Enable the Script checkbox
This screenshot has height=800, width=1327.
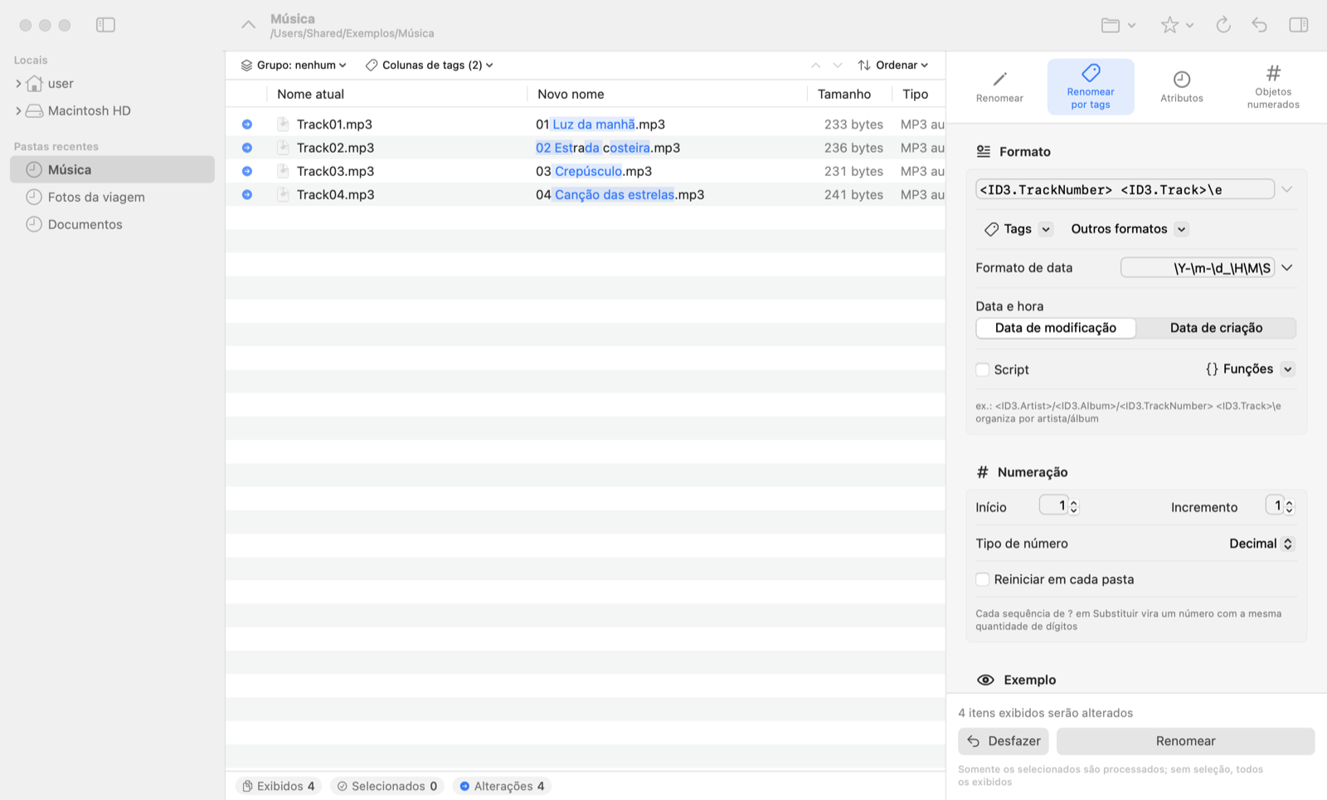(983, 370)
